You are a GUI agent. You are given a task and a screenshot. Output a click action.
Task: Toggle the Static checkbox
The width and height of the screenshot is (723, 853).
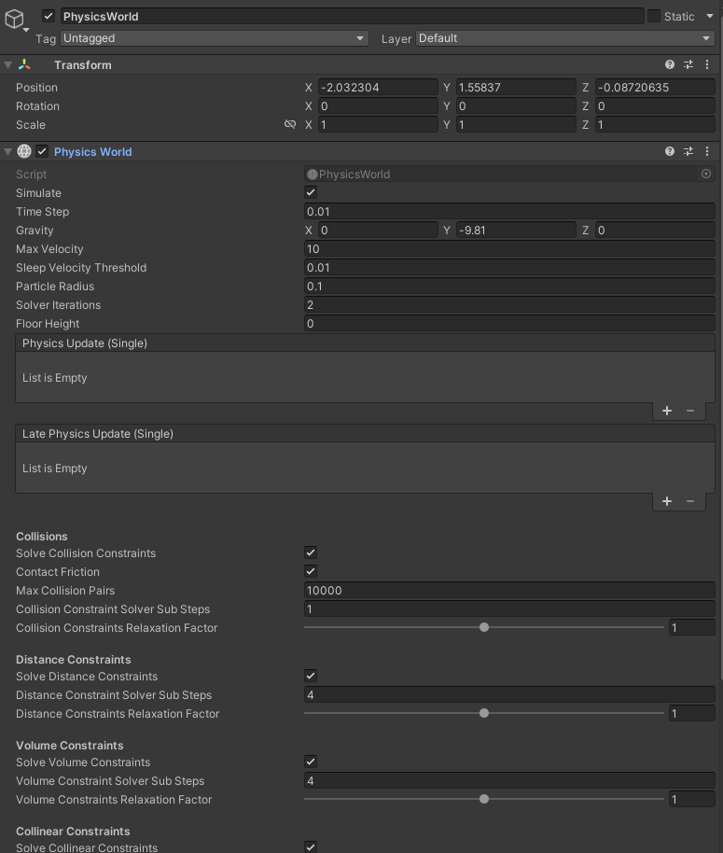654,16
